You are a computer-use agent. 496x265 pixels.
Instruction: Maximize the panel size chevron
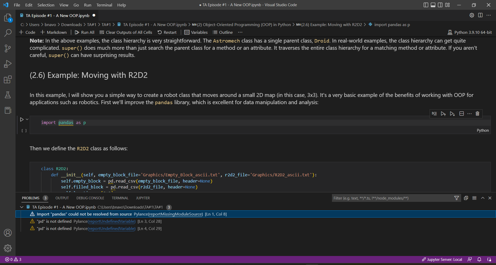483,198
